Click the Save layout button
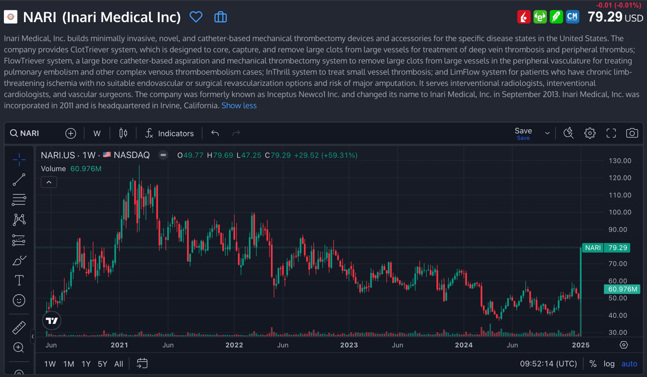 click(x=523, y=134)
